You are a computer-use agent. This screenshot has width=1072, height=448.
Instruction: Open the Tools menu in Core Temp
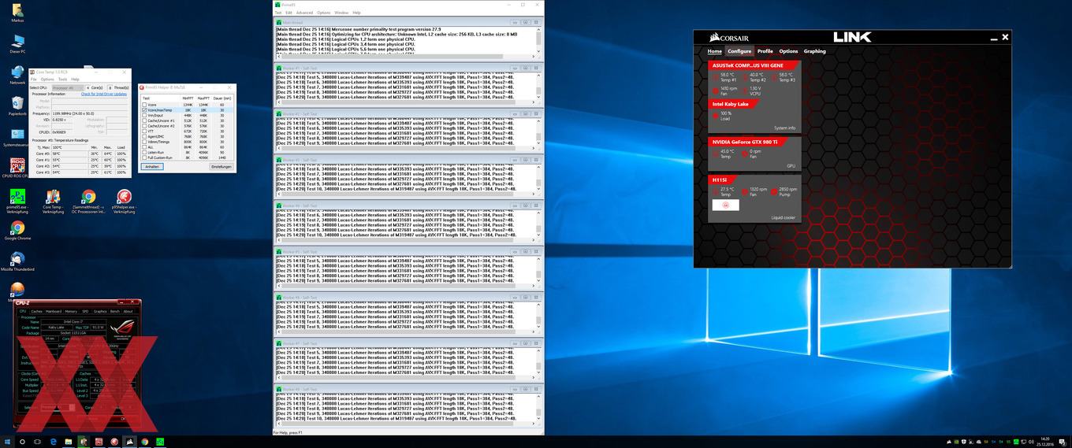[x=63, y=79]
